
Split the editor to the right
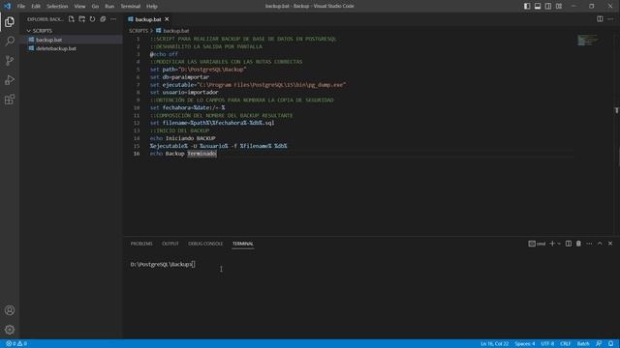[x=600, y=19]
